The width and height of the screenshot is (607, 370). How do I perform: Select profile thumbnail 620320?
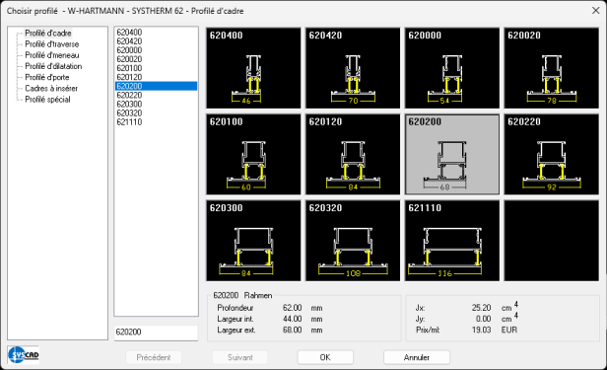click(353, 241)
